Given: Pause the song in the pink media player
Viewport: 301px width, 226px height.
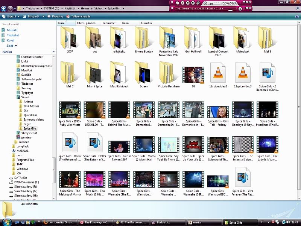Looking at the screenshot, I should click(x=188, y=3).
